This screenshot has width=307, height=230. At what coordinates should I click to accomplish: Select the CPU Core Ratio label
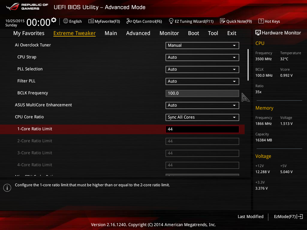coord(29,117)
